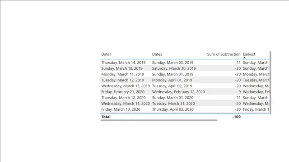Click the total value -109
The height and width of the screenshot is (162, 289).
click(x=237, y=117)
